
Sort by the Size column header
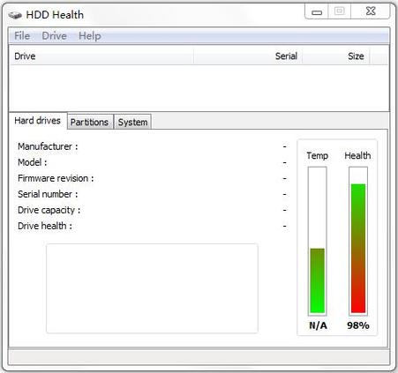click(336, 56)
